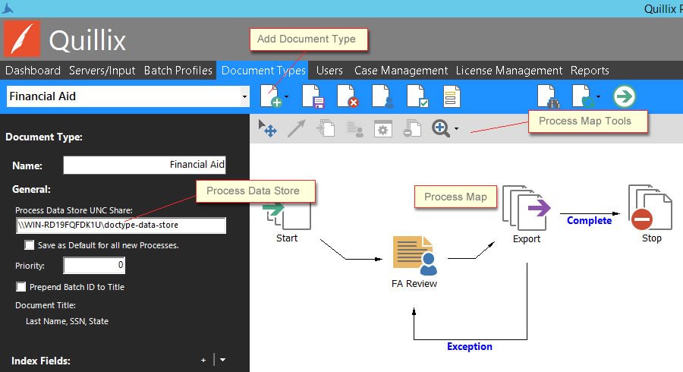This screenshot has height=372, width=683.
Task: Click the automated step gear tool
Action: point(383,128)
